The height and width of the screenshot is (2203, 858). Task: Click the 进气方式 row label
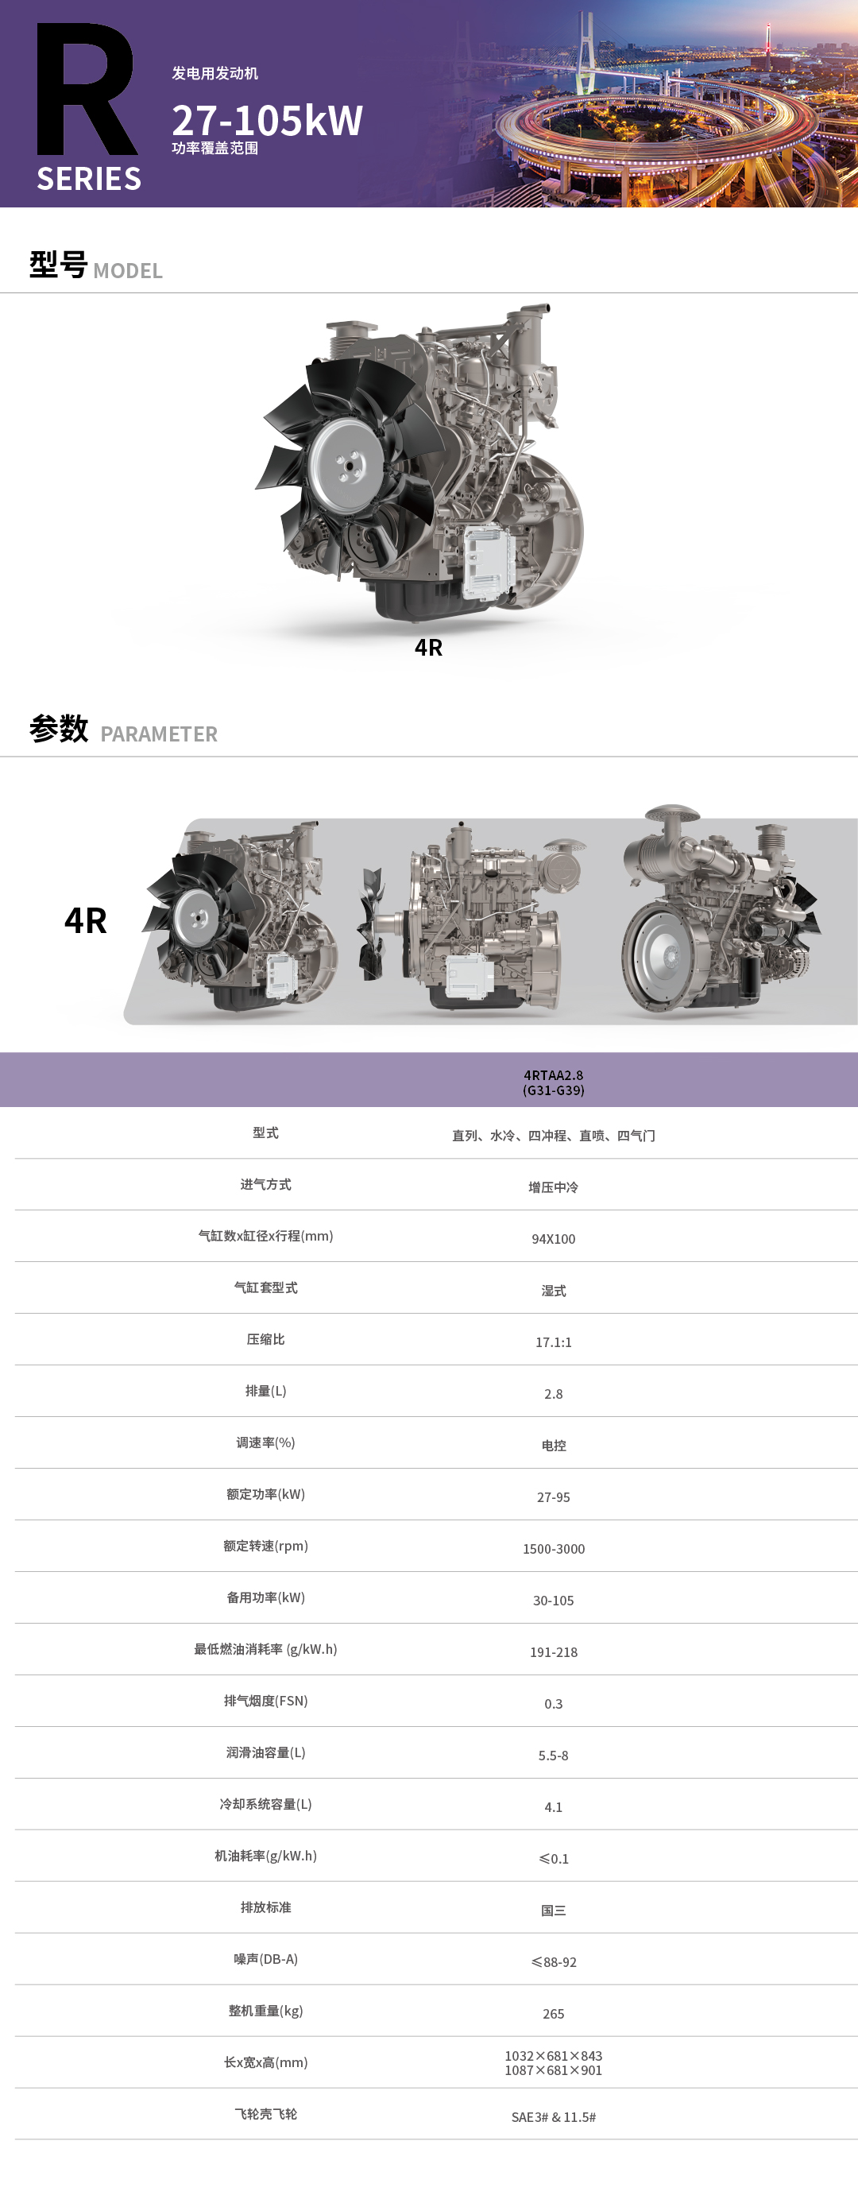point(265,1184)
